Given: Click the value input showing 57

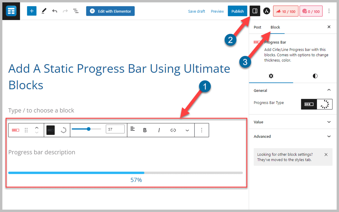Looking at the screenshot, I should coord(115,129).
